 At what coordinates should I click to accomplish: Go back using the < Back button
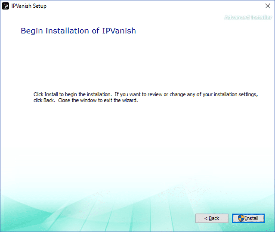pos(212,218)
